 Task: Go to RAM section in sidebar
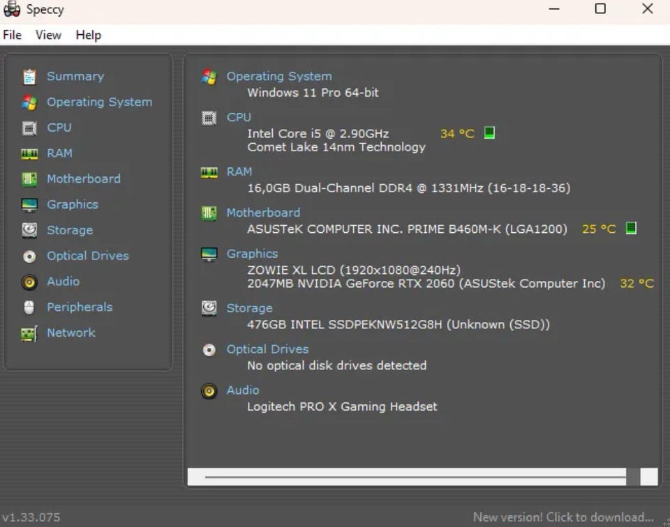[x=59, y=153]
